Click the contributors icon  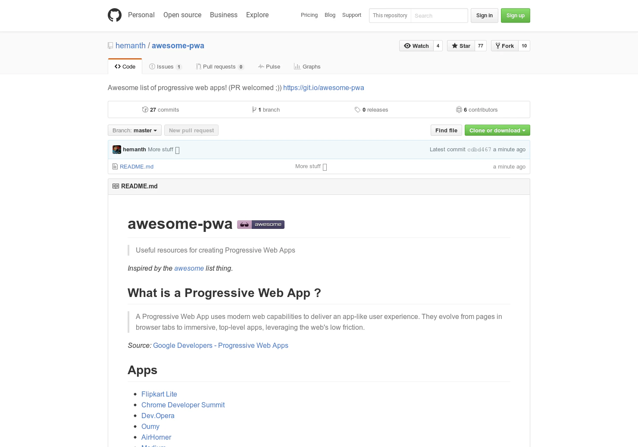(459, 109)
